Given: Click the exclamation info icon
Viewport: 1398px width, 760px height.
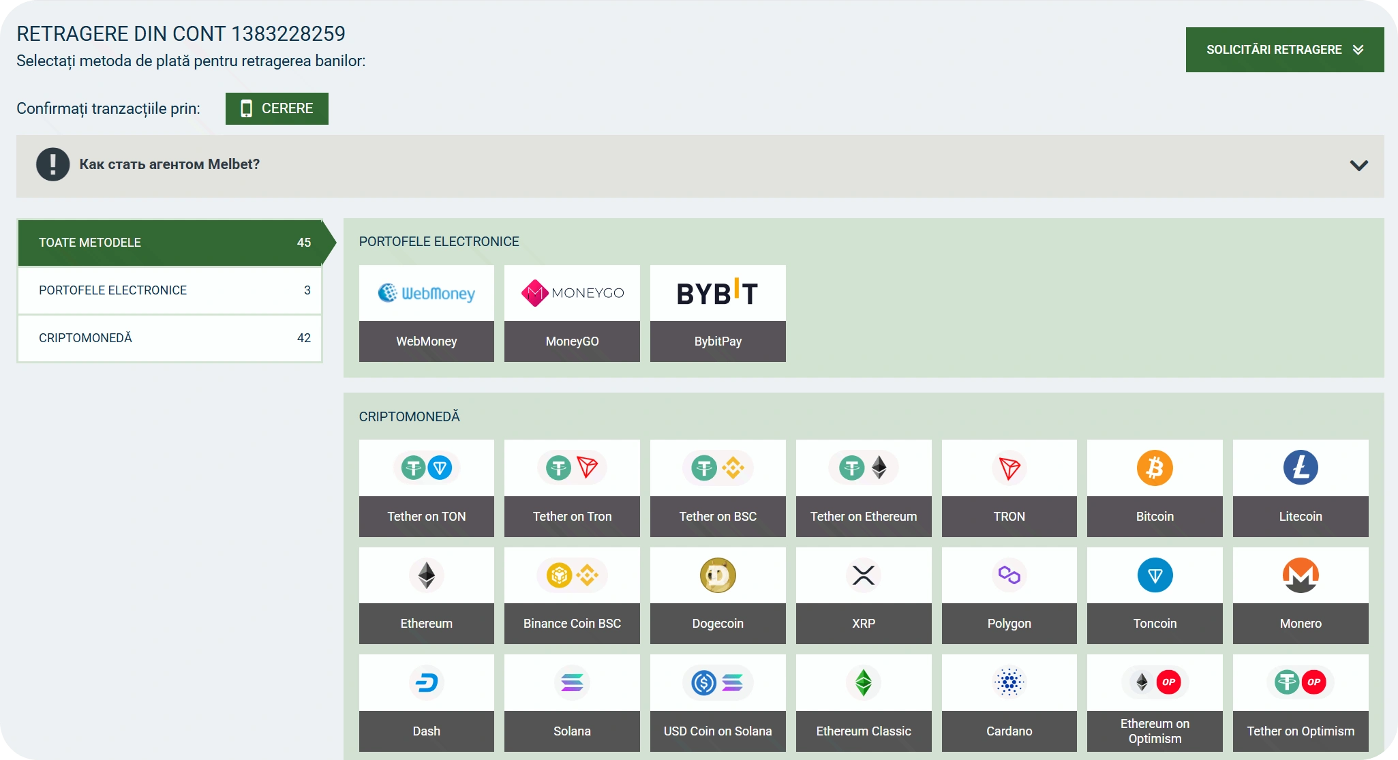Looking at the screenshot, I should (53, 164).
